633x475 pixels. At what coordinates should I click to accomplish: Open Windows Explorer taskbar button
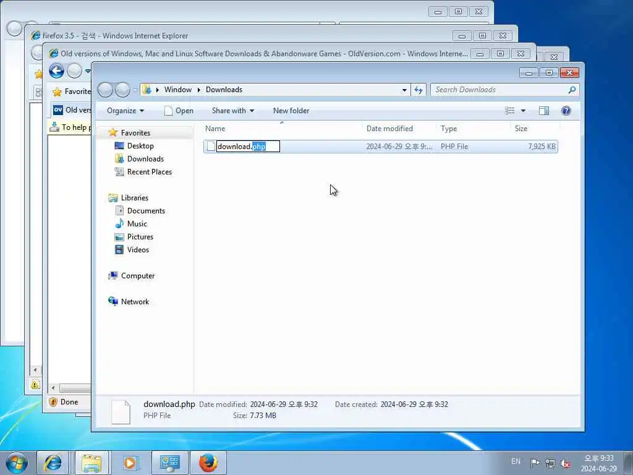point(91,463)
